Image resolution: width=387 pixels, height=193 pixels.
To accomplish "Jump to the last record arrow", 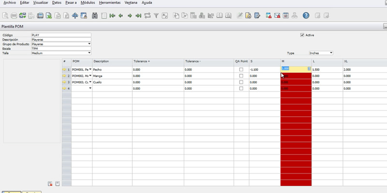I will click(138, 15).
